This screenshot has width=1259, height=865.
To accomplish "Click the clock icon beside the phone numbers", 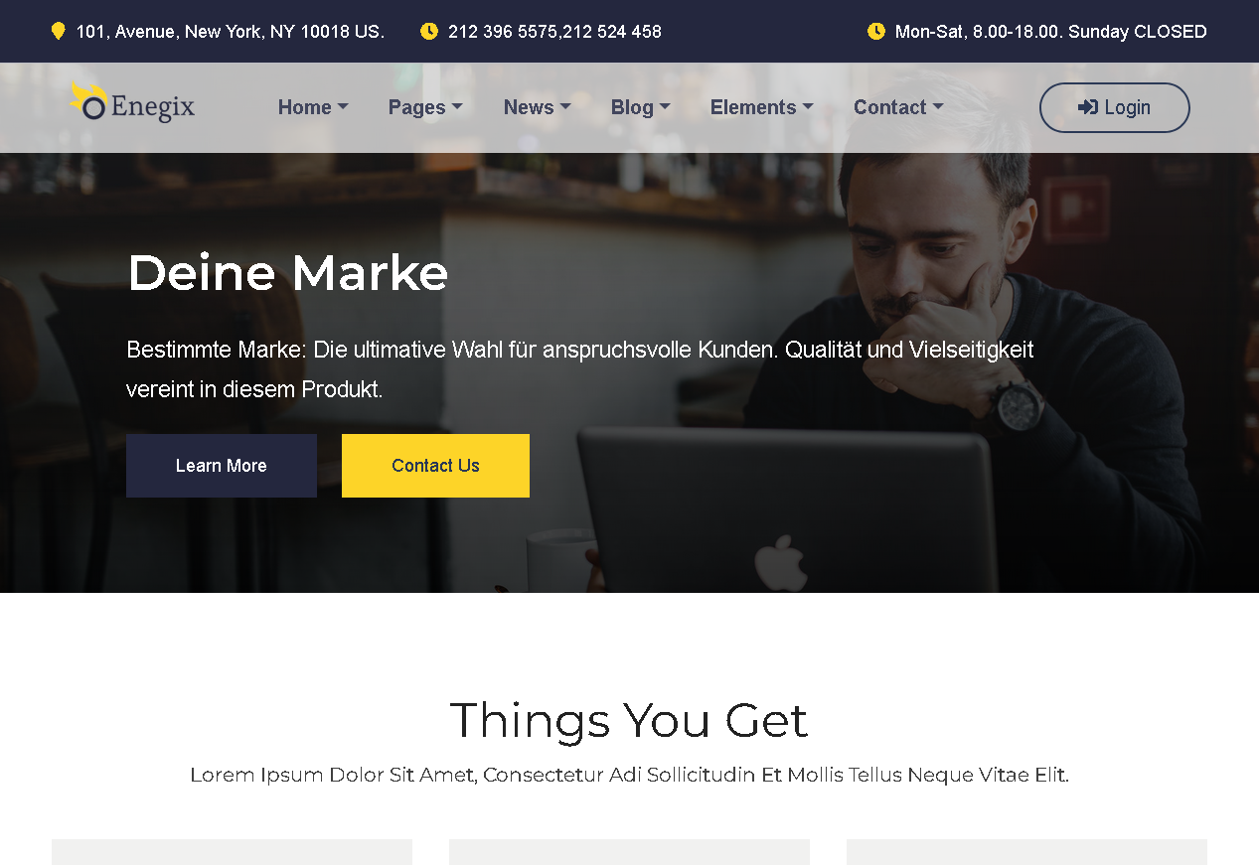I will point(429,31).
